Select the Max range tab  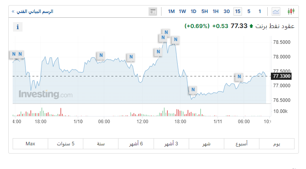(x=30, y=144)
